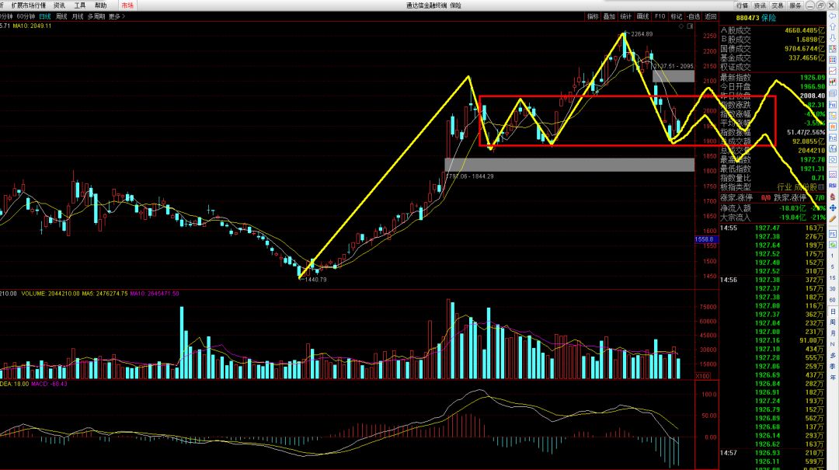Expand the 更多 > periods list
Viewport: 839px width, 470px height.
point(117,16)
